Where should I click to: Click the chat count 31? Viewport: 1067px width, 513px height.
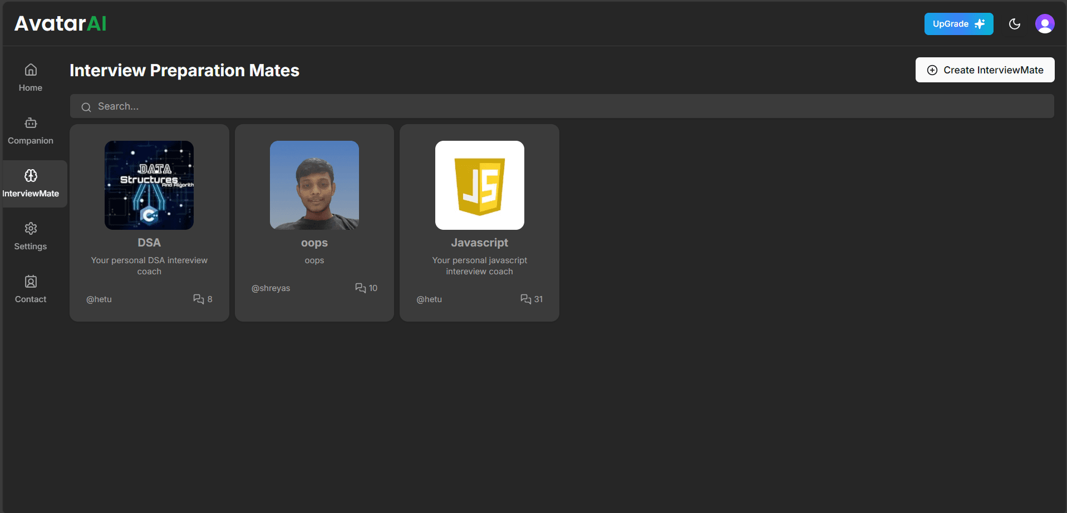click(538, 299)
